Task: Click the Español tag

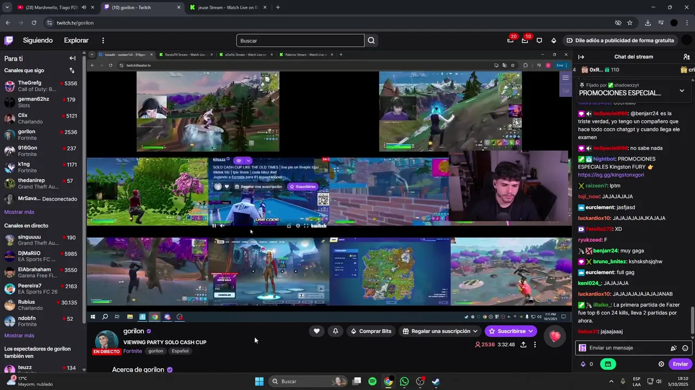Action: click(180, 351)
